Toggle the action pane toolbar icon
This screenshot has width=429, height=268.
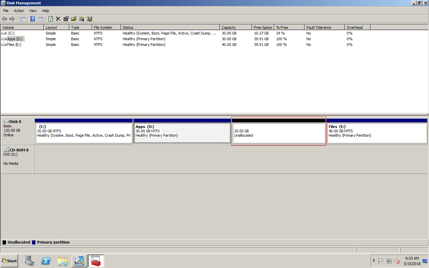(x=41, y=19)
